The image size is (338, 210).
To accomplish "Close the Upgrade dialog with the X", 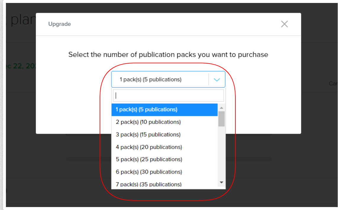I will click(x=284, y=24).
